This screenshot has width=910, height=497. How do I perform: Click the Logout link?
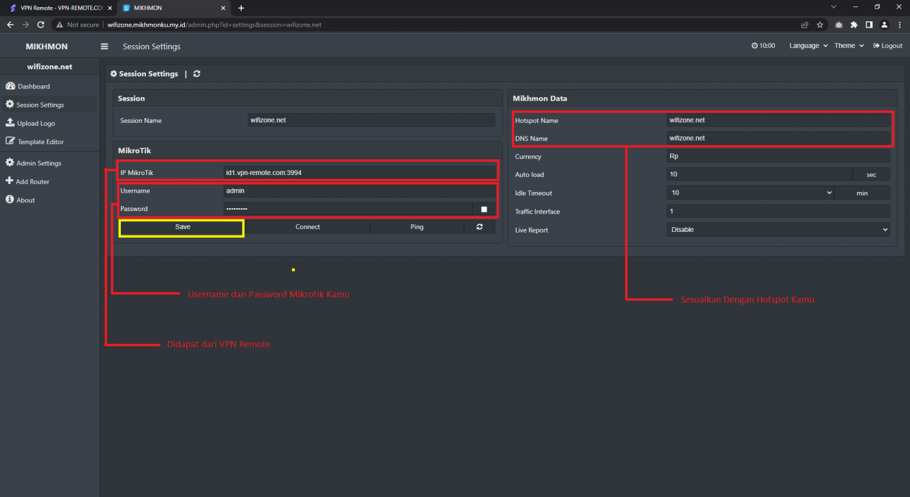(887, 46)
